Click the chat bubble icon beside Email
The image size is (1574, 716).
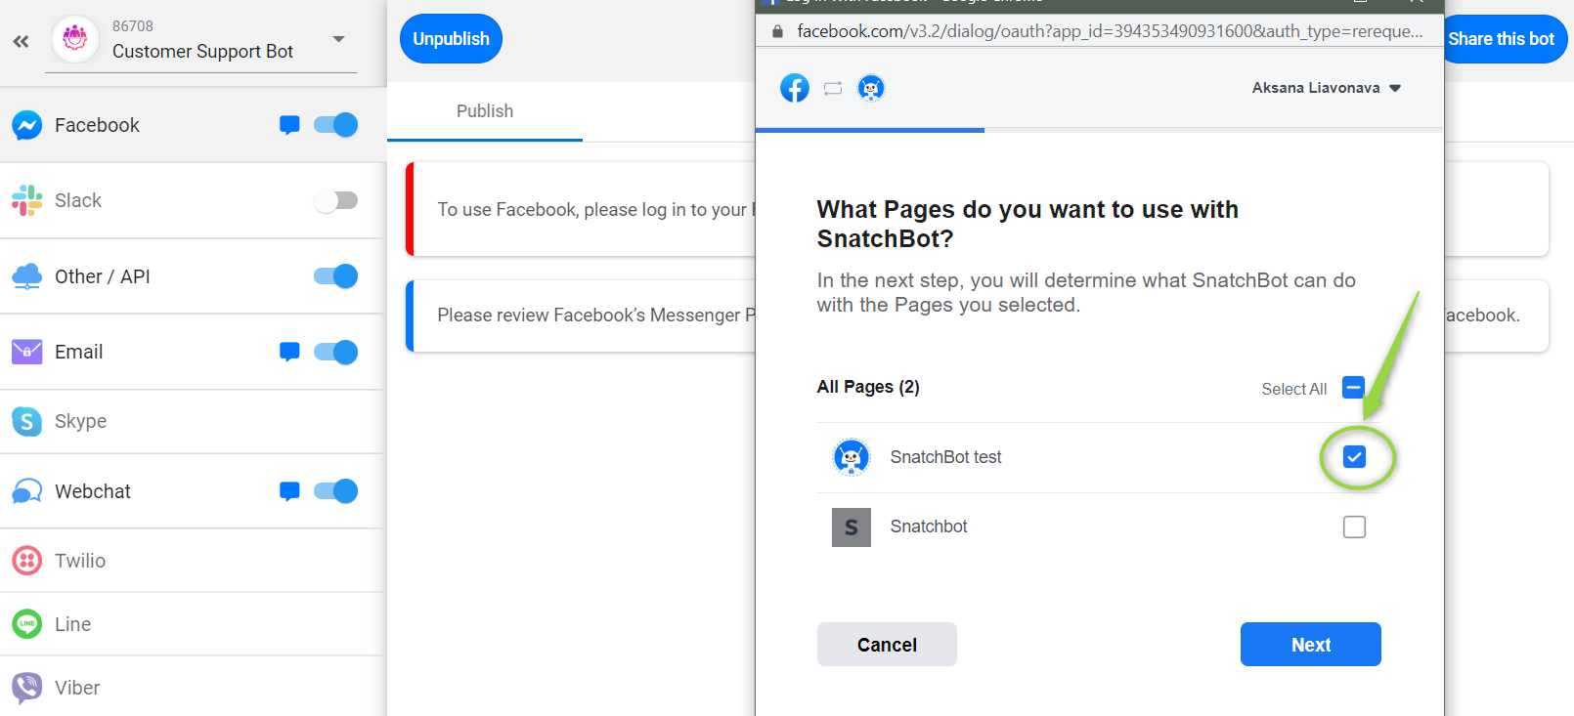click(x=289, y=352)
